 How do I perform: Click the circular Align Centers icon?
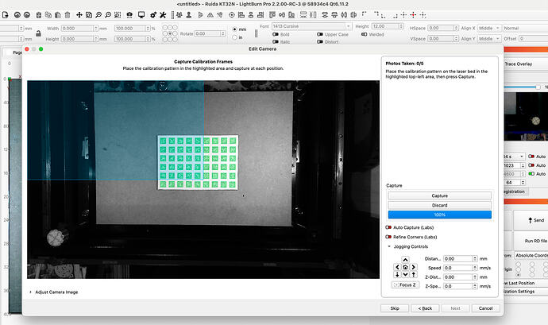[232, 15]
